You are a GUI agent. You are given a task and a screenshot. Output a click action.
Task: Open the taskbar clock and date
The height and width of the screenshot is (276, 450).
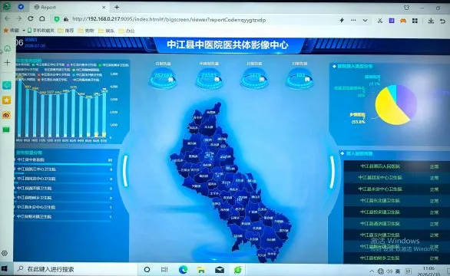[x=428, y=271]
